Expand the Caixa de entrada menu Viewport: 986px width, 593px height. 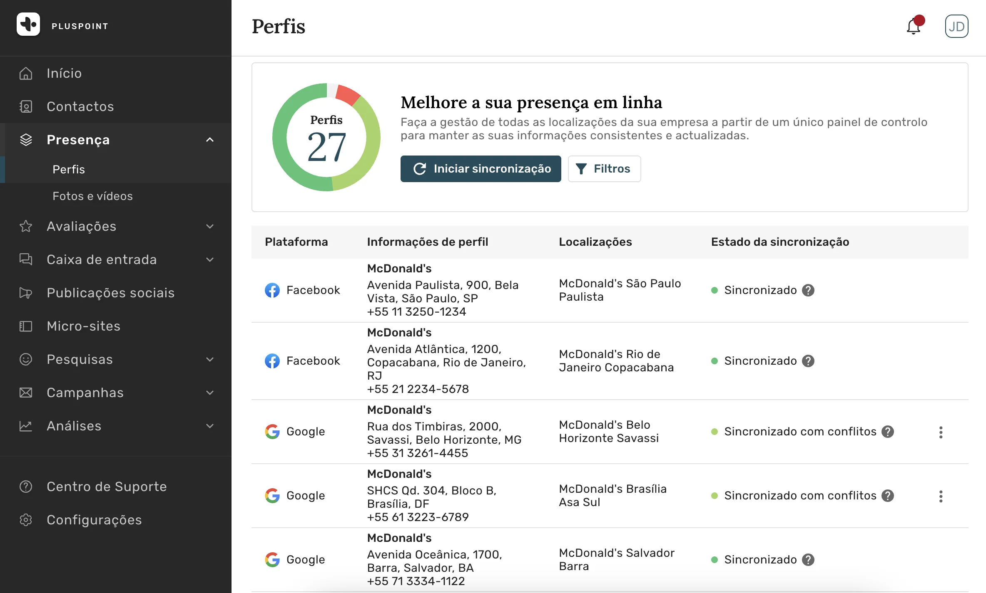point(210,259)
